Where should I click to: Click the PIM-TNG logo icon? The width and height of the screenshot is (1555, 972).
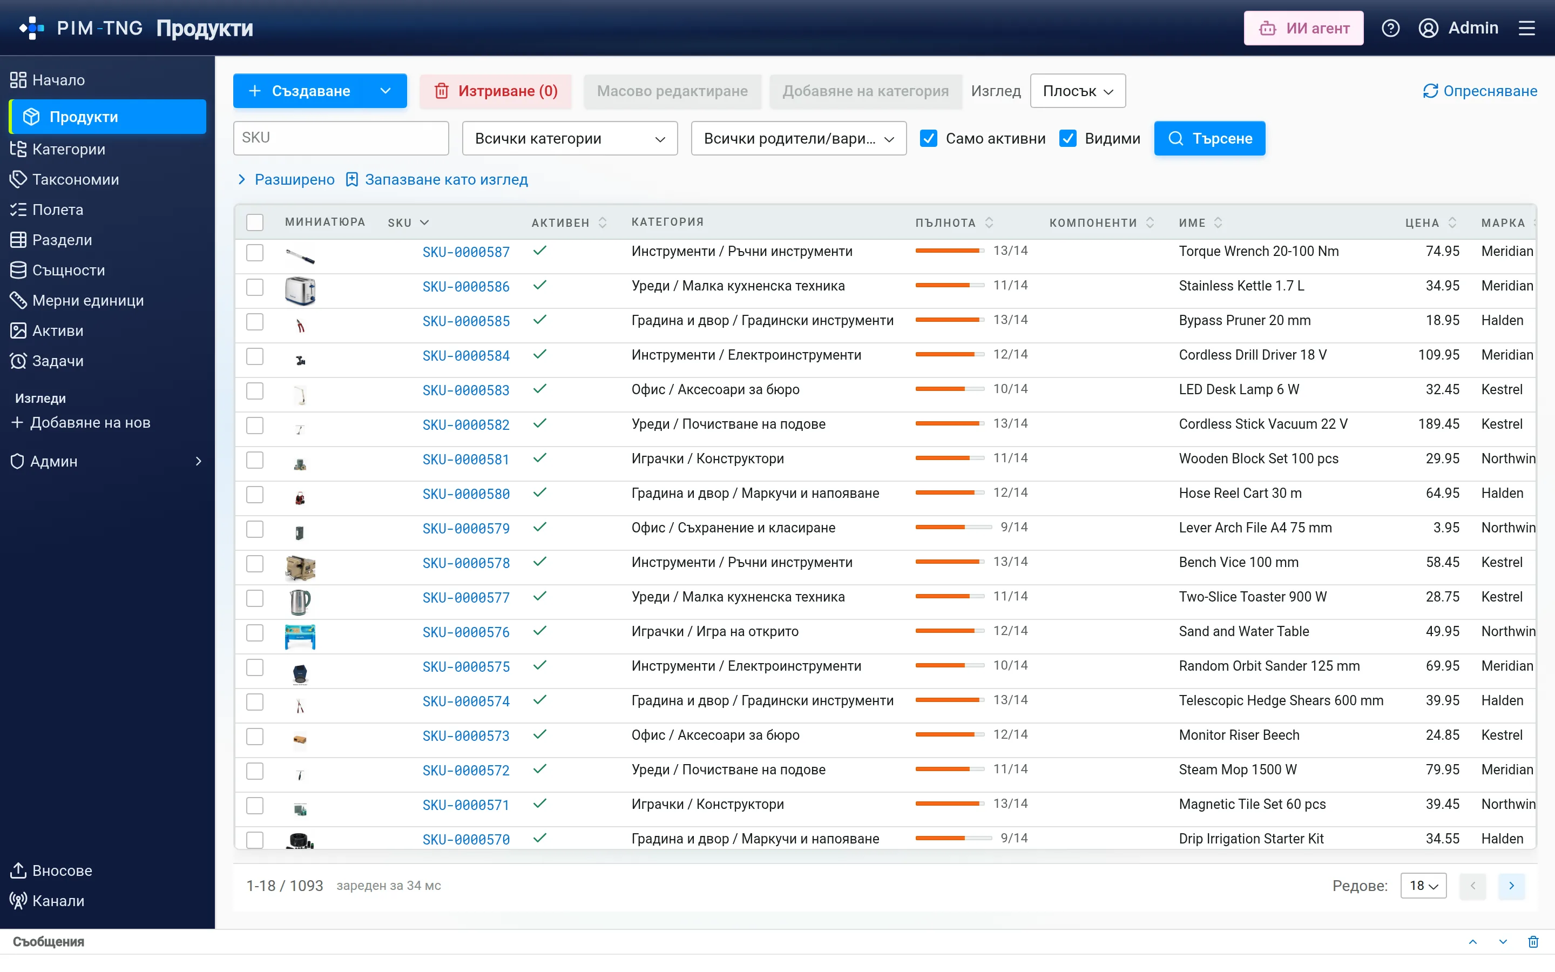pos(31,28)
